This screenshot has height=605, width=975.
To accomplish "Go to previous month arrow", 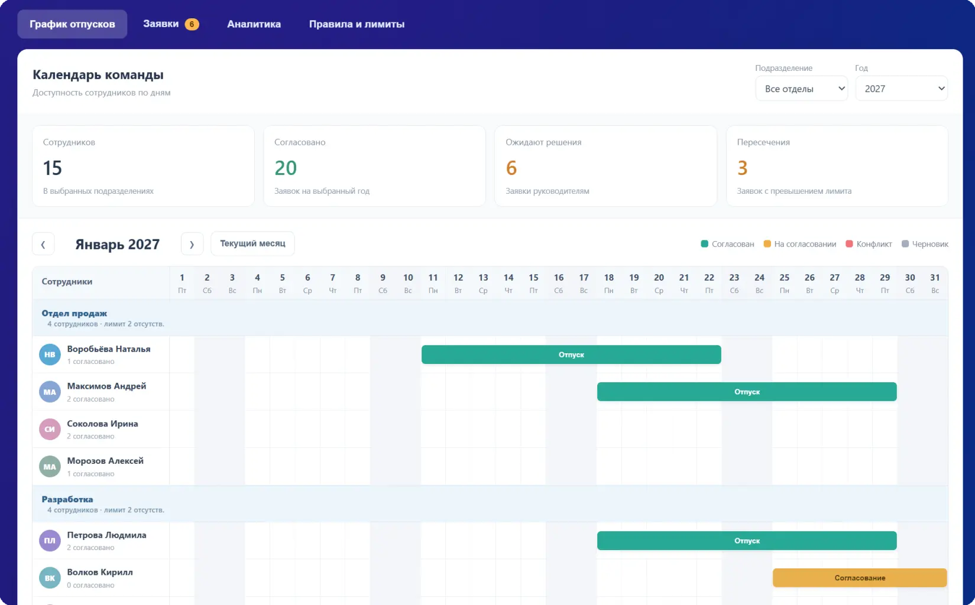I will (43, 244).
